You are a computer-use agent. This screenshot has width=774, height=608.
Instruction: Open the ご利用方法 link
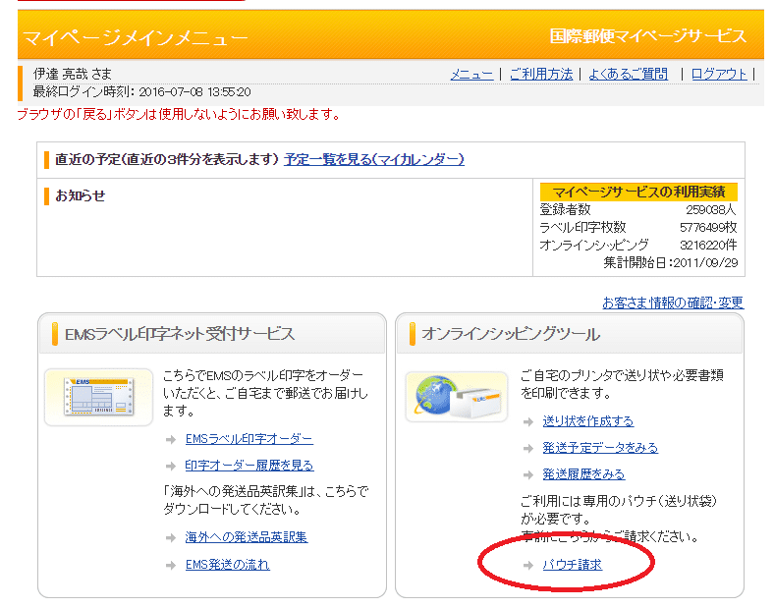coord(541,75)
